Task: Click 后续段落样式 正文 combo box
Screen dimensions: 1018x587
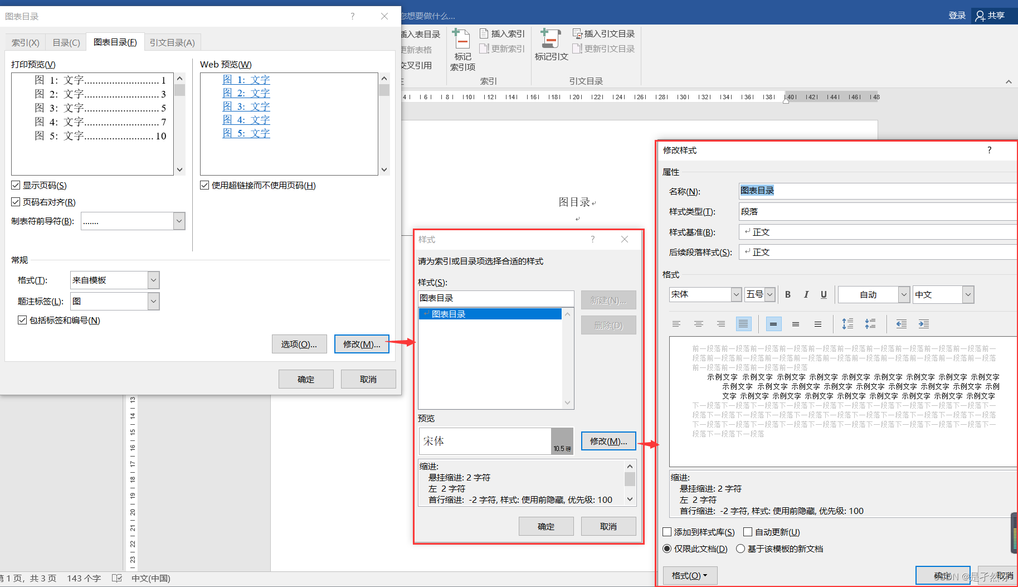Action: (878, 252)
